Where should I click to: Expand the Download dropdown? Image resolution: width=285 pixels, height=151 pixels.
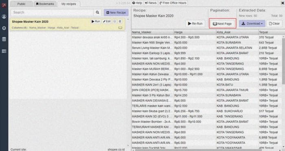coord(252,24)
